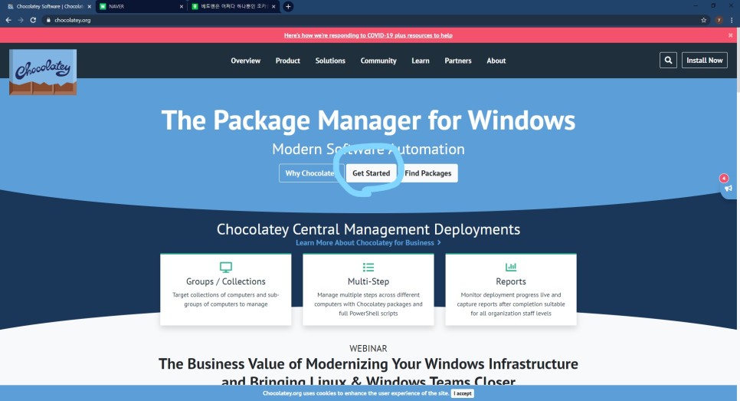
Task: Open the COVID-19 response link
Action: point(368,35)
